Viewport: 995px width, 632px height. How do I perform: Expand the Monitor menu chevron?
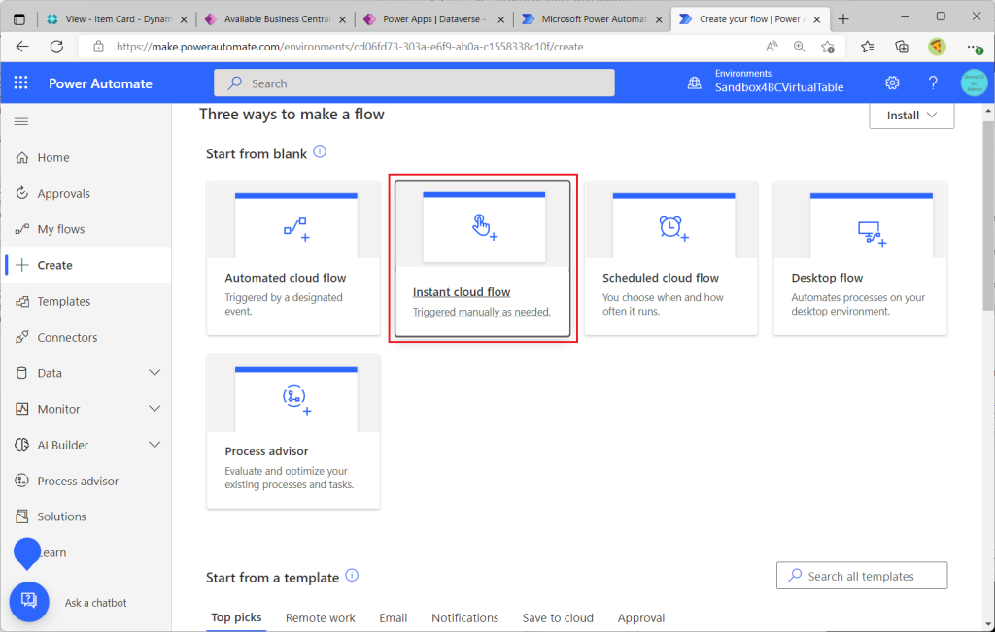(154, 409)
